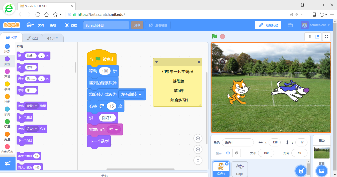This screenshot has height=177, width=337.
Task: Close the yellow comment note
Action: (199, 62)
